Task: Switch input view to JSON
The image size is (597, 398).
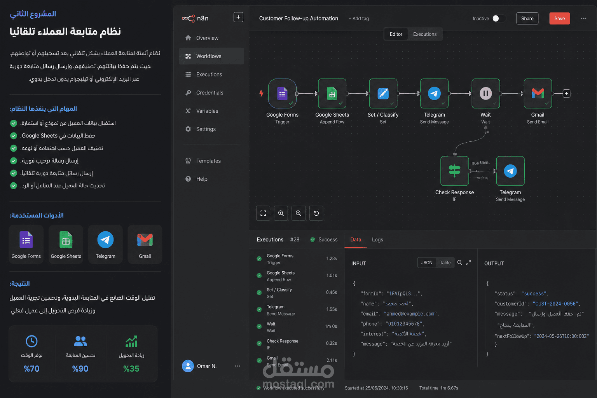Action: pos(427,263)
